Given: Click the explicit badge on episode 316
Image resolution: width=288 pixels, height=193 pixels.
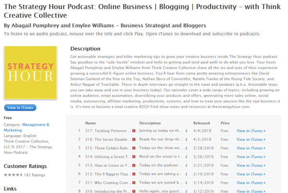Looking at the screenshot, I should (134, 140).
